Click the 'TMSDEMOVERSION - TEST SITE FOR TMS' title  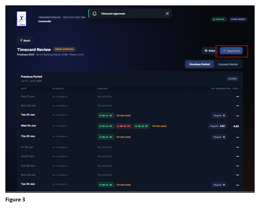tap(62, 17)
